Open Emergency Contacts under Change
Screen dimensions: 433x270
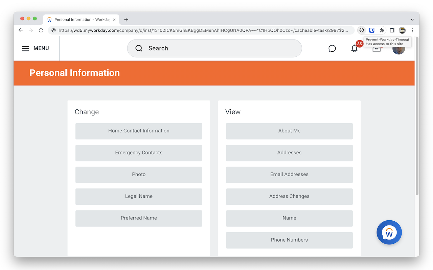point(139,153)
